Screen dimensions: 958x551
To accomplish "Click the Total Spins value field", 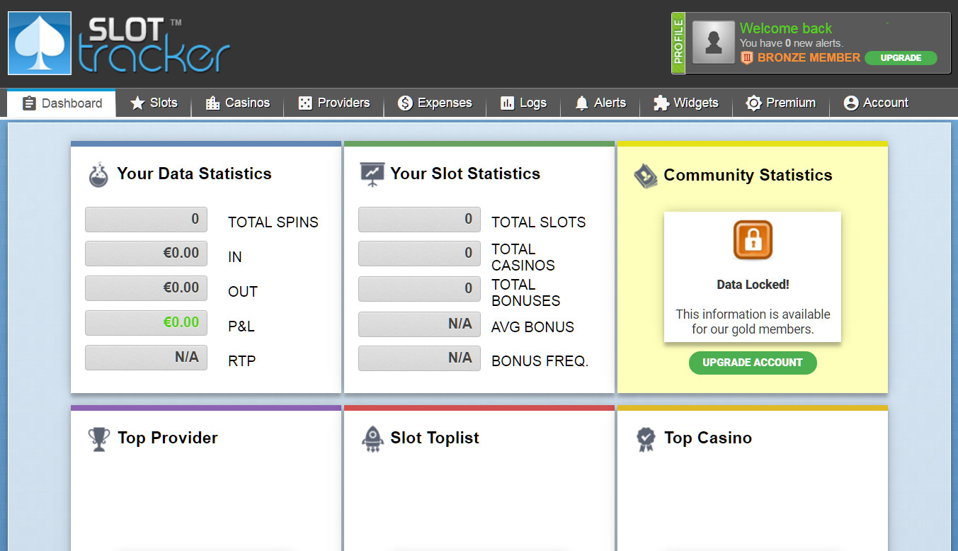I will click(x=146, y=220).
